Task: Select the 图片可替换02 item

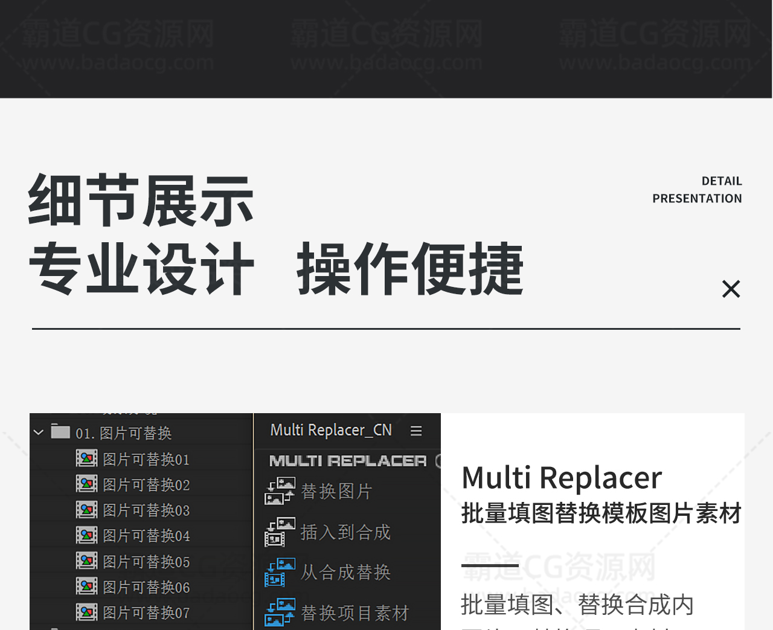Action: coord(146,485)
